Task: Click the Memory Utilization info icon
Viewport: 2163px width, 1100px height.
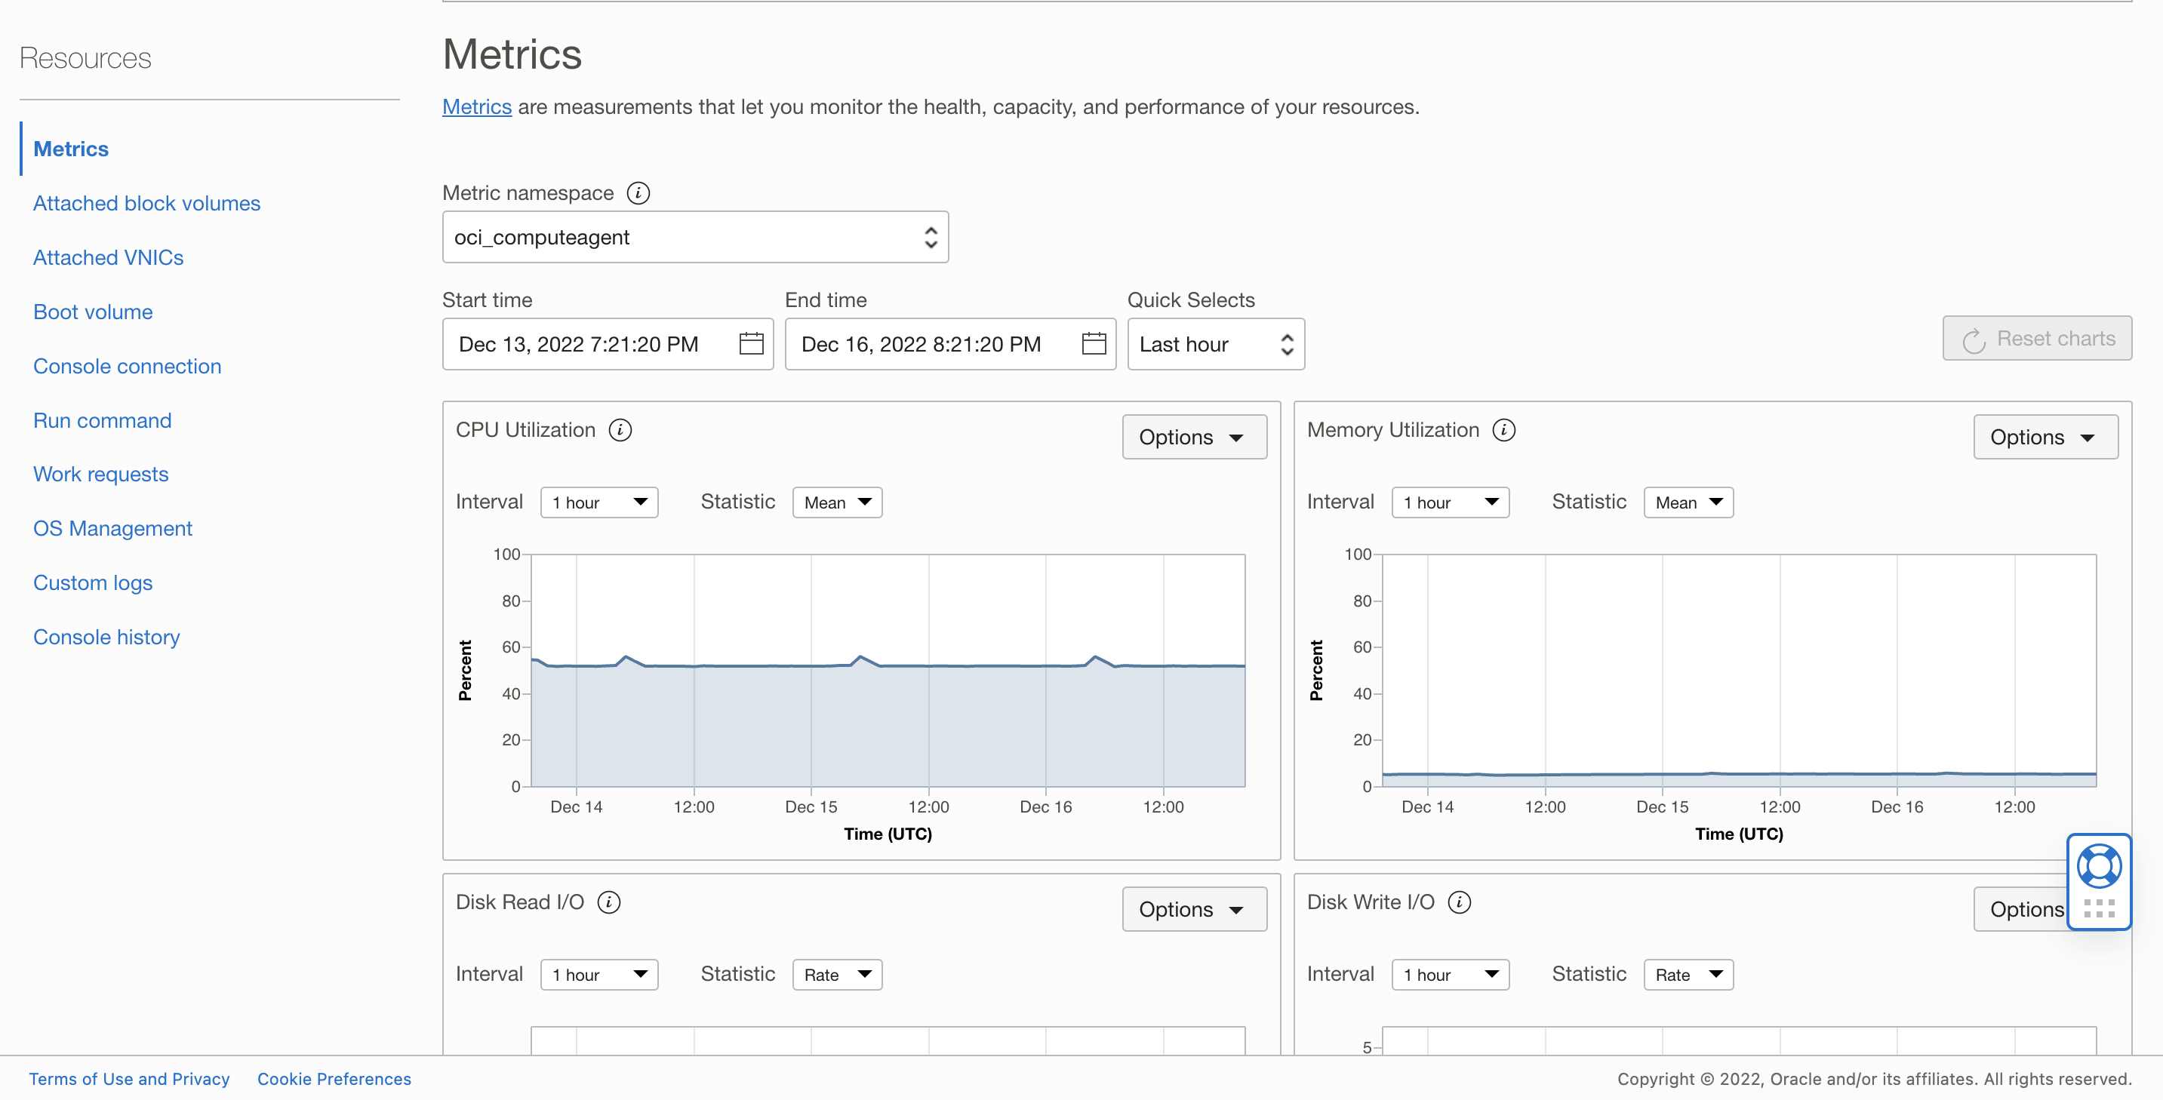Action: [1503, 430]
